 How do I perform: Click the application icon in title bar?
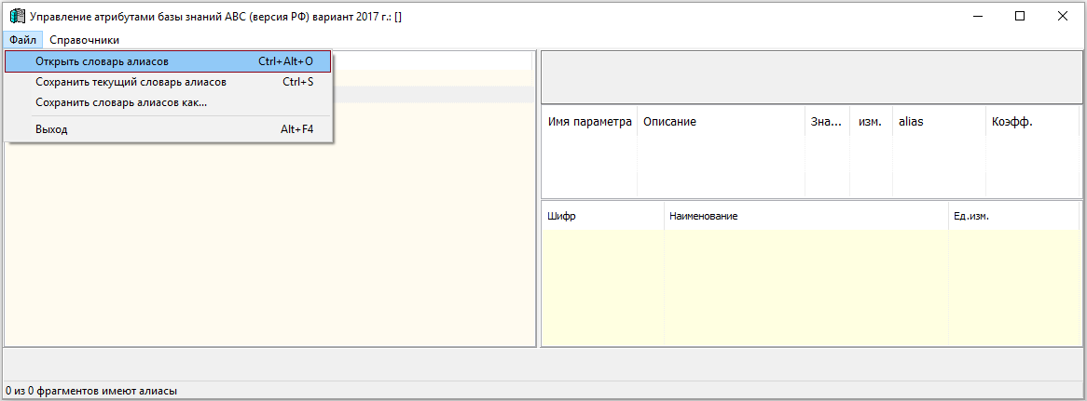pyautogui.click(x=17, y=16)
